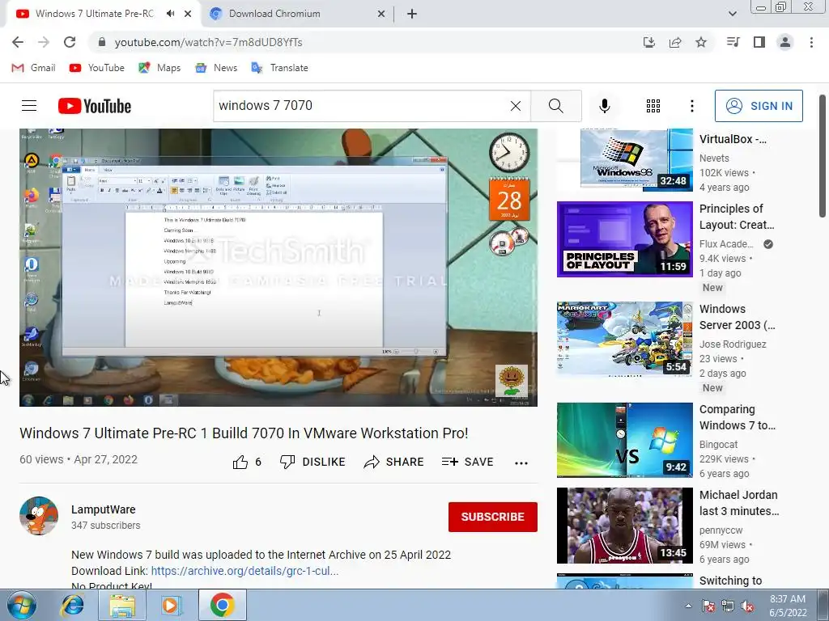Screen dimensions: 829x621
Task: Click the video player
Action: (x=278, y=268)
